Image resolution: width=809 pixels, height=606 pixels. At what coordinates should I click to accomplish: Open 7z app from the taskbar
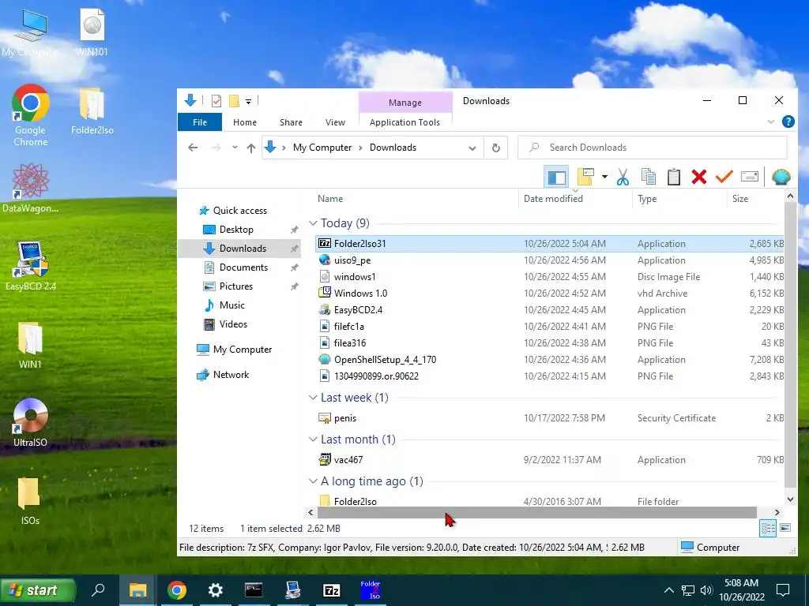point(331,590)
